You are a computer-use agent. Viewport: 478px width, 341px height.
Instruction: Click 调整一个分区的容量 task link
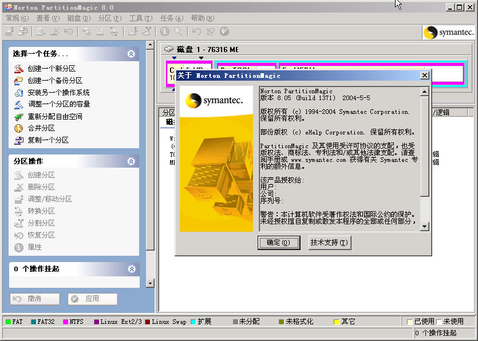59,104
